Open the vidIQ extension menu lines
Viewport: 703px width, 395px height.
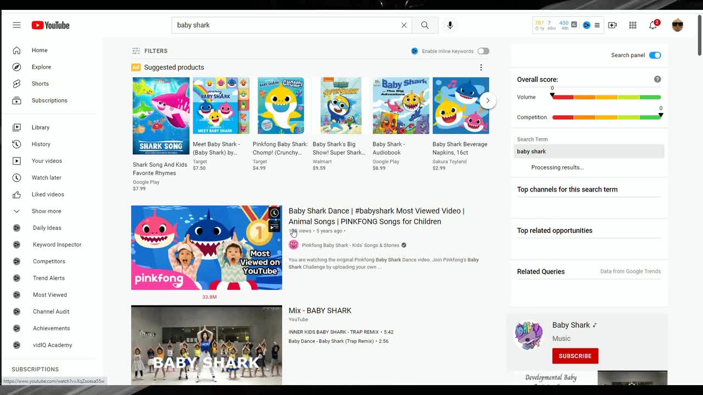597,25
